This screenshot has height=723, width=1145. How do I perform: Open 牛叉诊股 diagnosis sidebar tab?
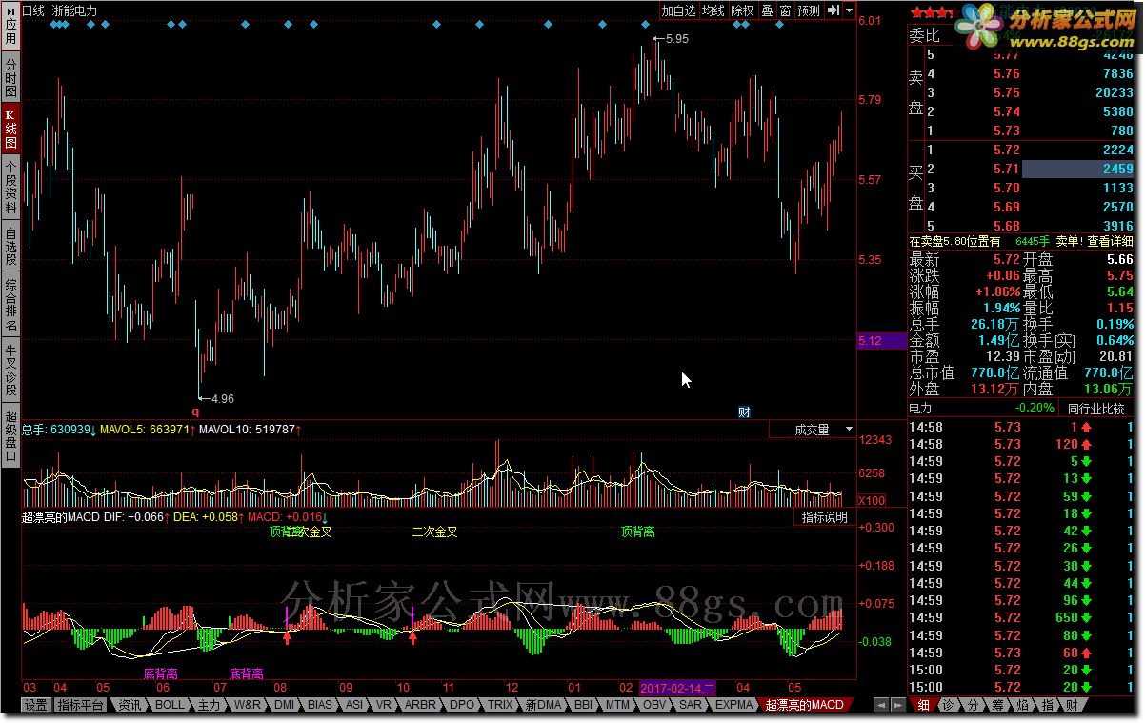pos(10,371)
